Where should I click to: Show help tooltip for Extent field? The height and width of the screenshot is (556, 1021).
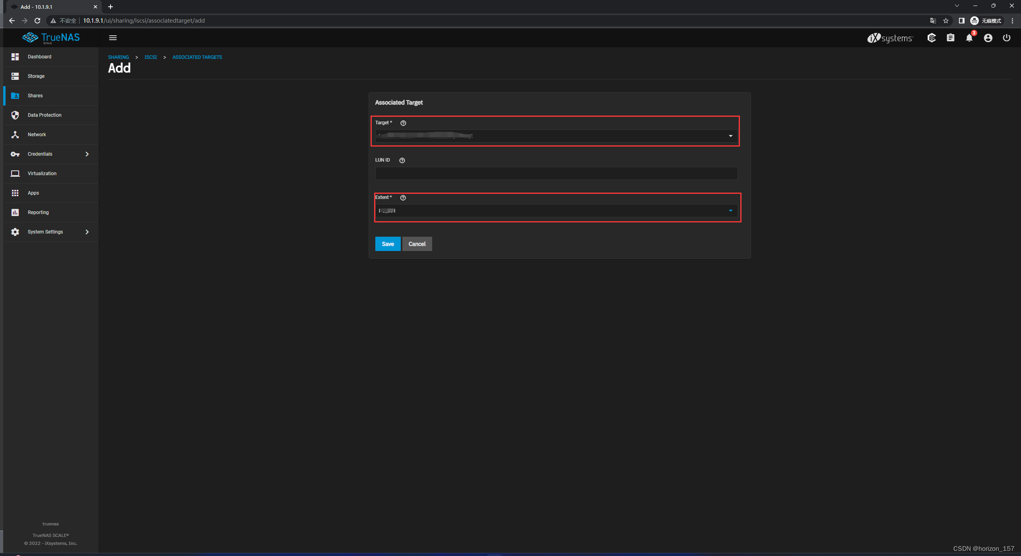pos(403,198)
